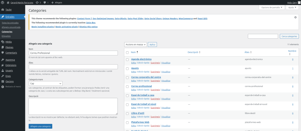Open the Accions en massa dropdown
The image size is (301, 131).
tap(136, 45)
